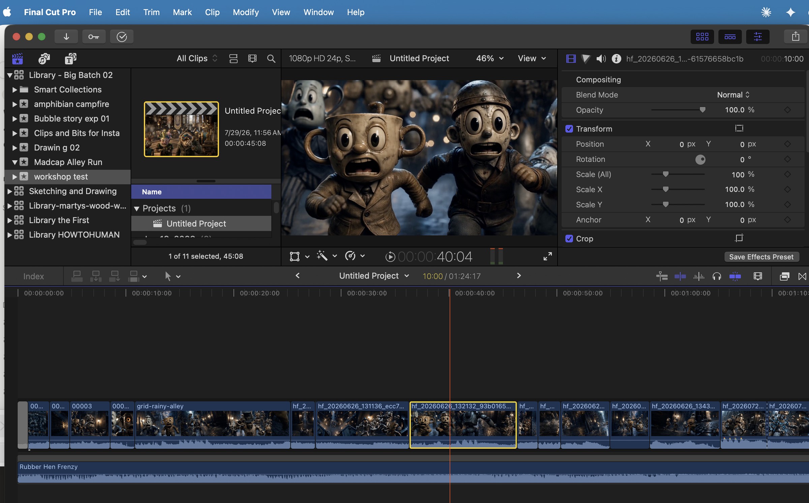809x503 pixels.
Task: Toggle the Timeline show/hide button
Action: point(730,36)
